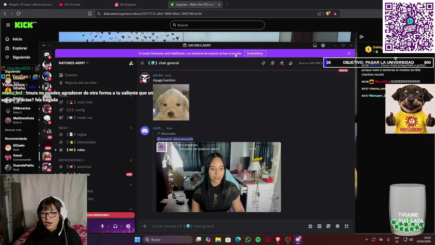Dismiss the Streamer mode banner

tap(349, 53)
